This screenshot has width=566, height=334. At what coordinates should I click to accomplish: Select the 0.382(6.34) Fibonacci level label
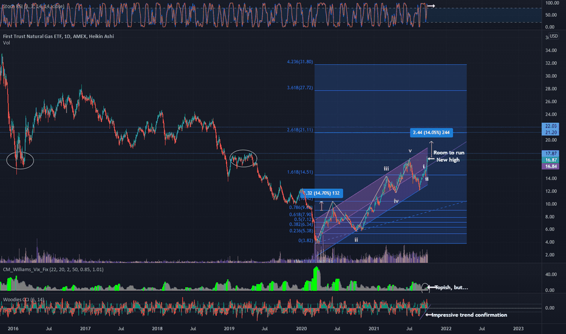301,225
